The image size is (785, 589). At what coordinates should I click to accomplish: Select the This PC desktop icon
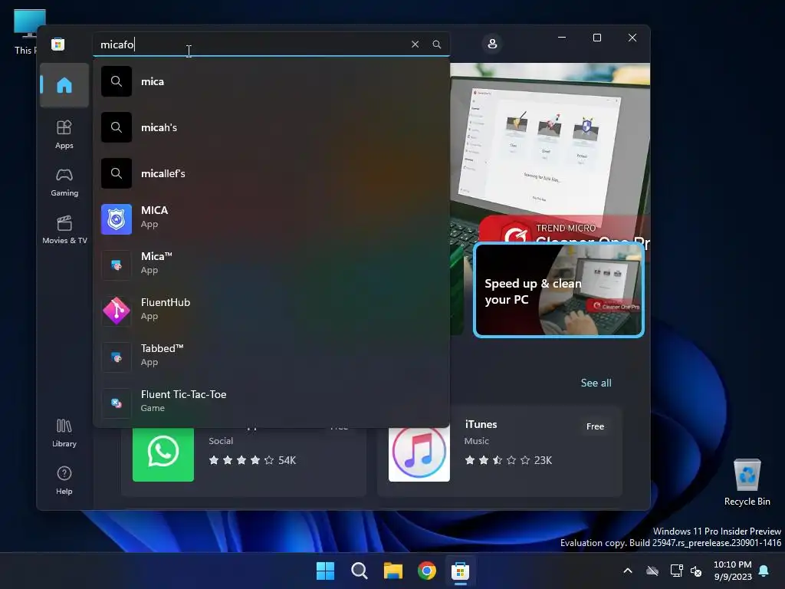coord(26,32)
